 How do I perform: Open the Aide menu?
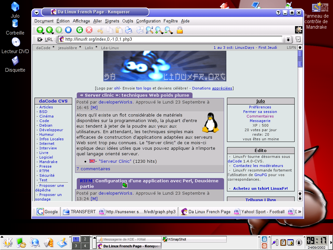point(185,21)
